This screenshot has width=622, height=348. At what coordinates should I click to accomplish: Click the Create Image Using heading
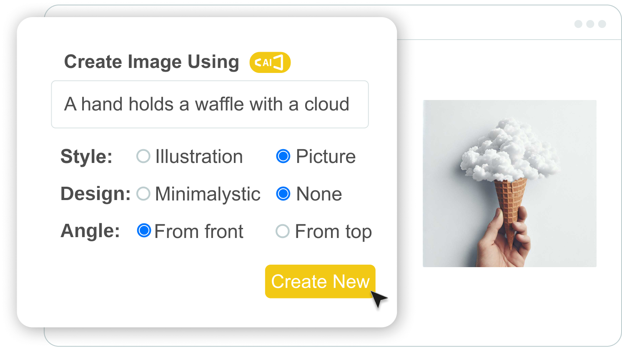[151, 62]
